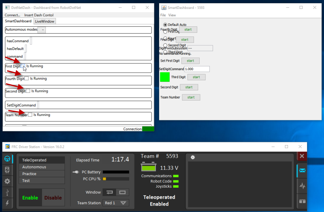Open the Connect... menu in DotNetDash
This screenshot has height=212, width=324.
13,15
